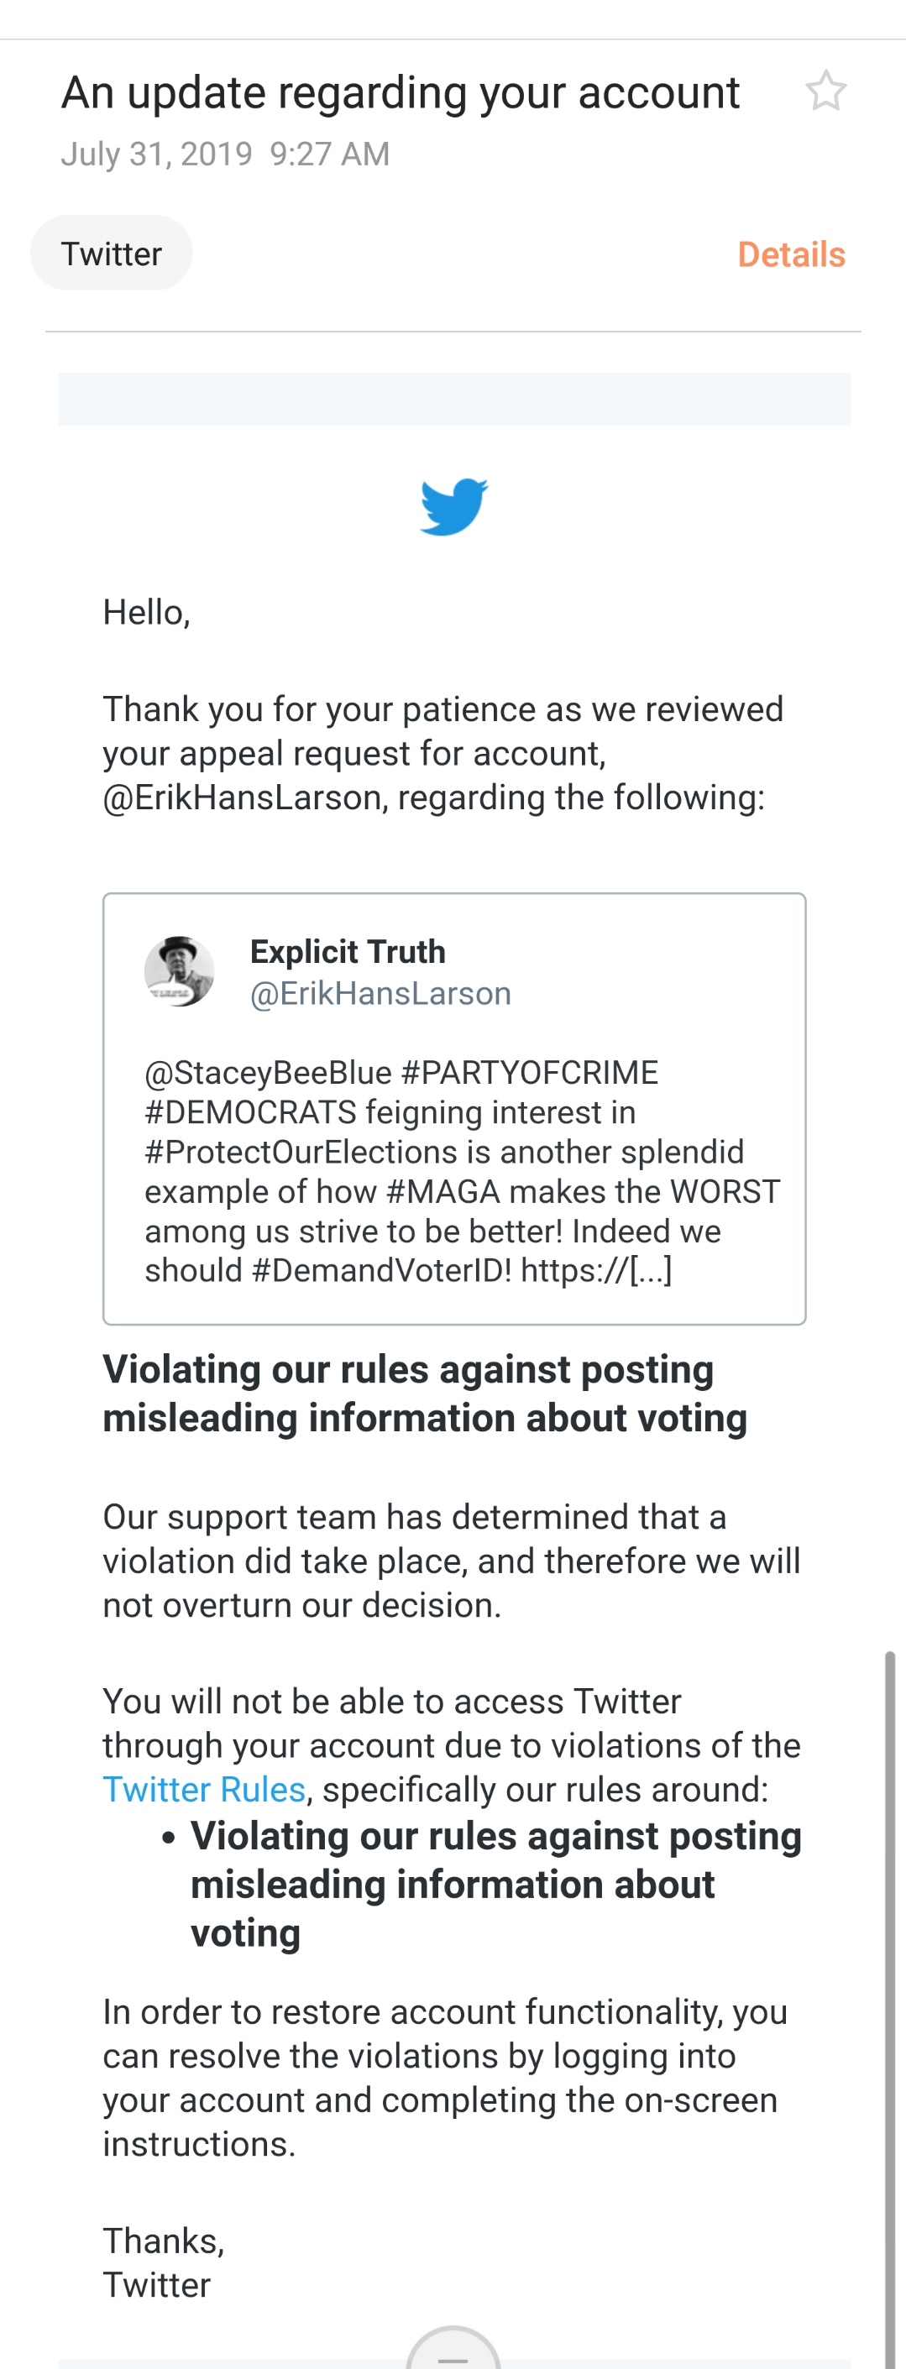Tap the round minus button at bottom
Image resolution: width=906 pixels, height=2369 pixels.
pos(453,2352)
